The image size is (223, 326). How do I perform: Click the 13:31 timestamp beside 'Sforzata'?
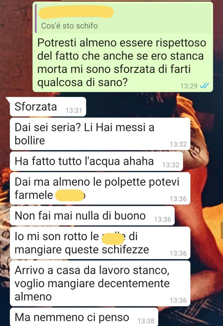pyautogui.click(x=73, y=111)
